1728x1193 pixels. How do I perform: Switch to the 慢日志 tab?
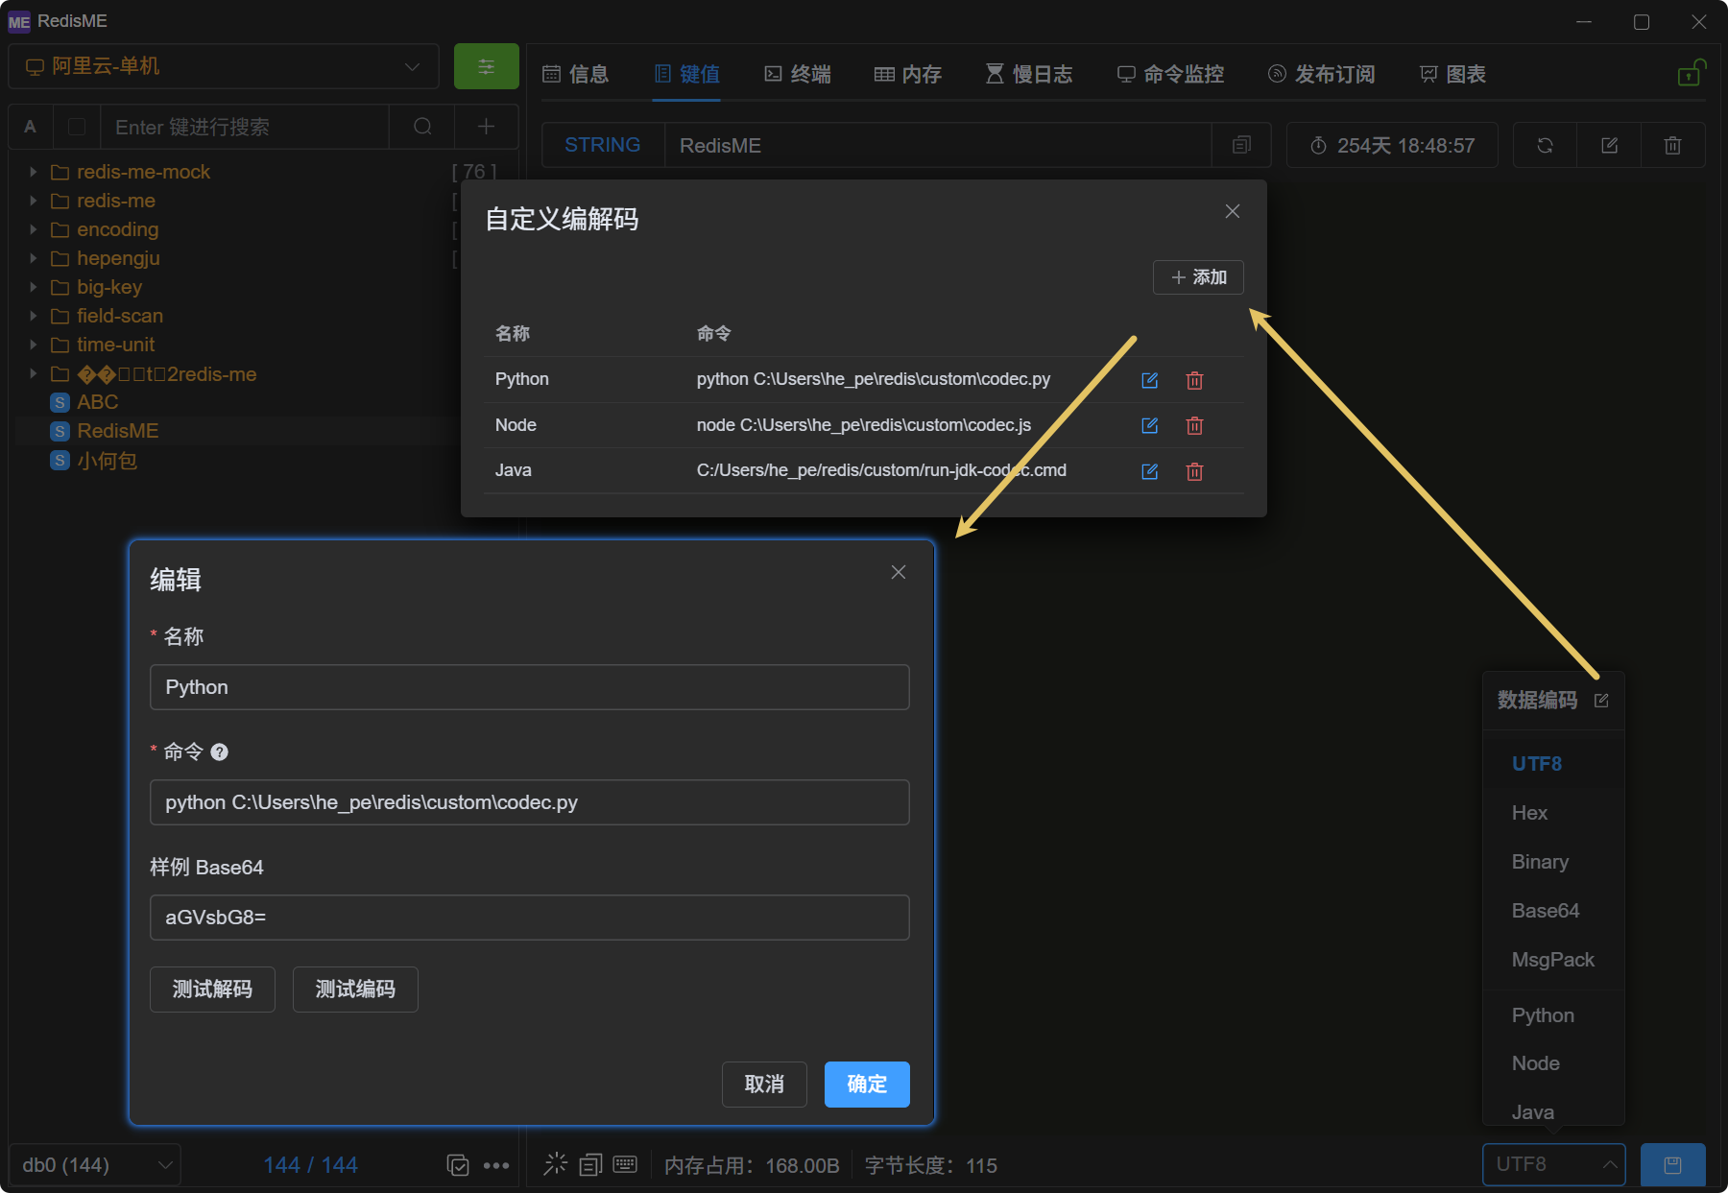1029,74
